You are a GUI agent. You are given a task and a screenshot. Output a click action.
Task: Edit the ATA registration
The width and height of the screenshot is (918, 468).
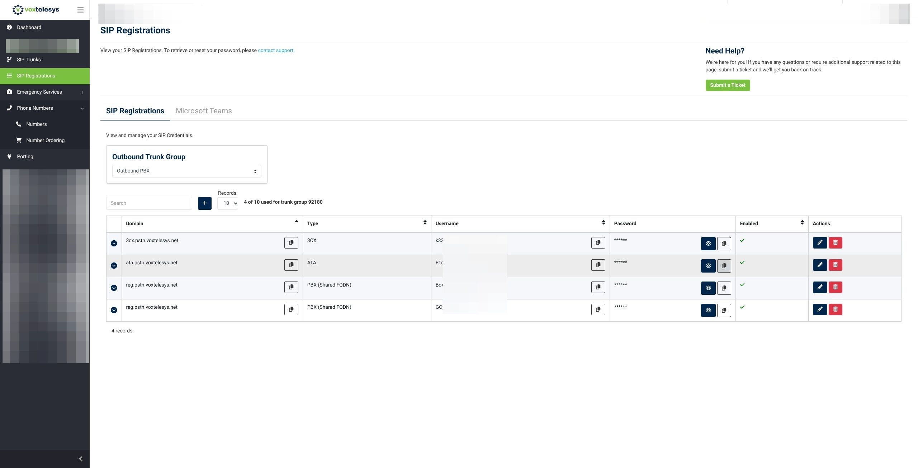click(x=820, y=265)
